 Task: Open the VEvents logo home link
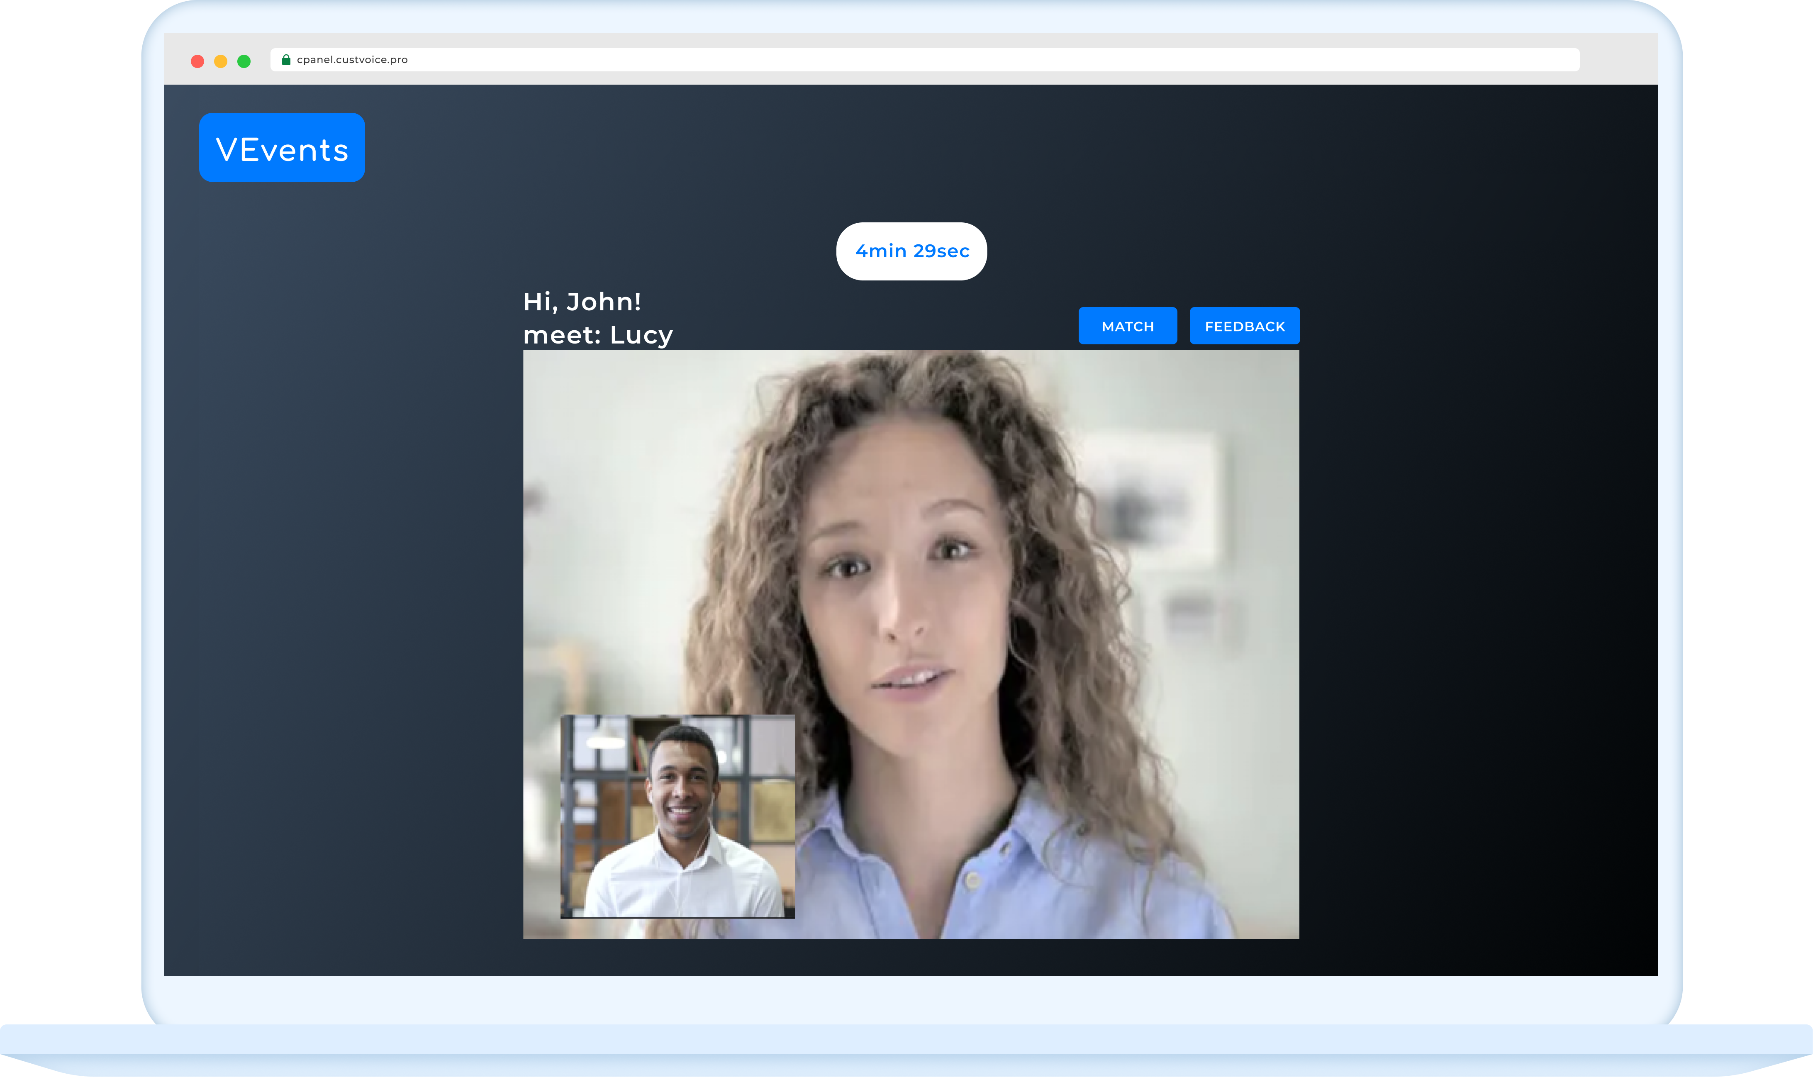(282, 148)
